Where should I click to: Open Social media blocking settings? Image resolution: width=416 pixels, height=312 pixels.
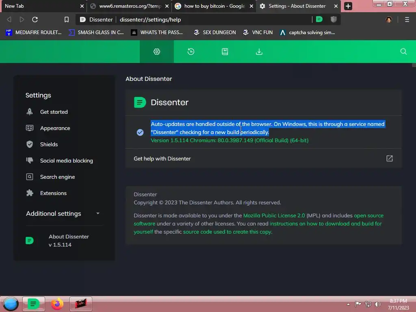coord(67,160)
